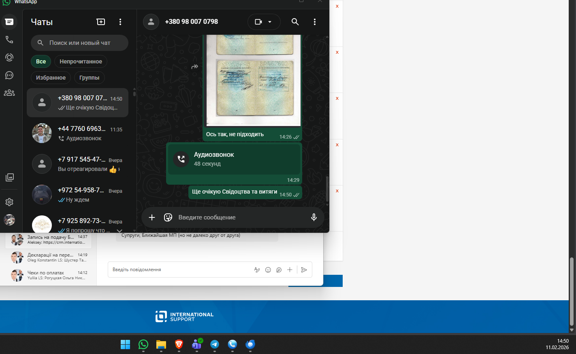Open the Status updates section in WhatsApp
The height and width of the screenshot is (354, 576).
9,57
